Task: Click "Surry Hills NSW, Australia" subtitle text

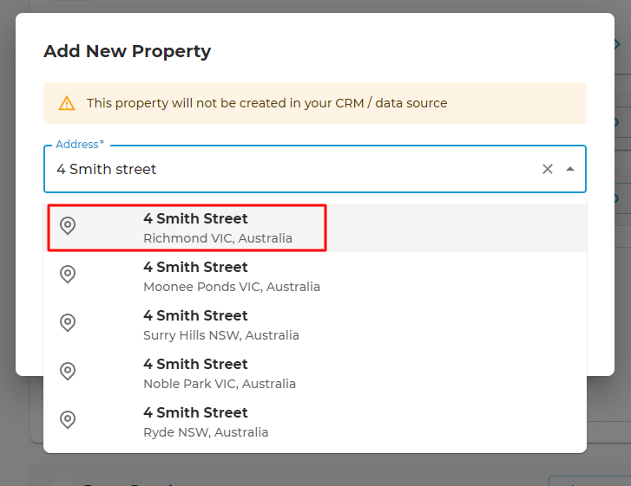Action: 221,335
